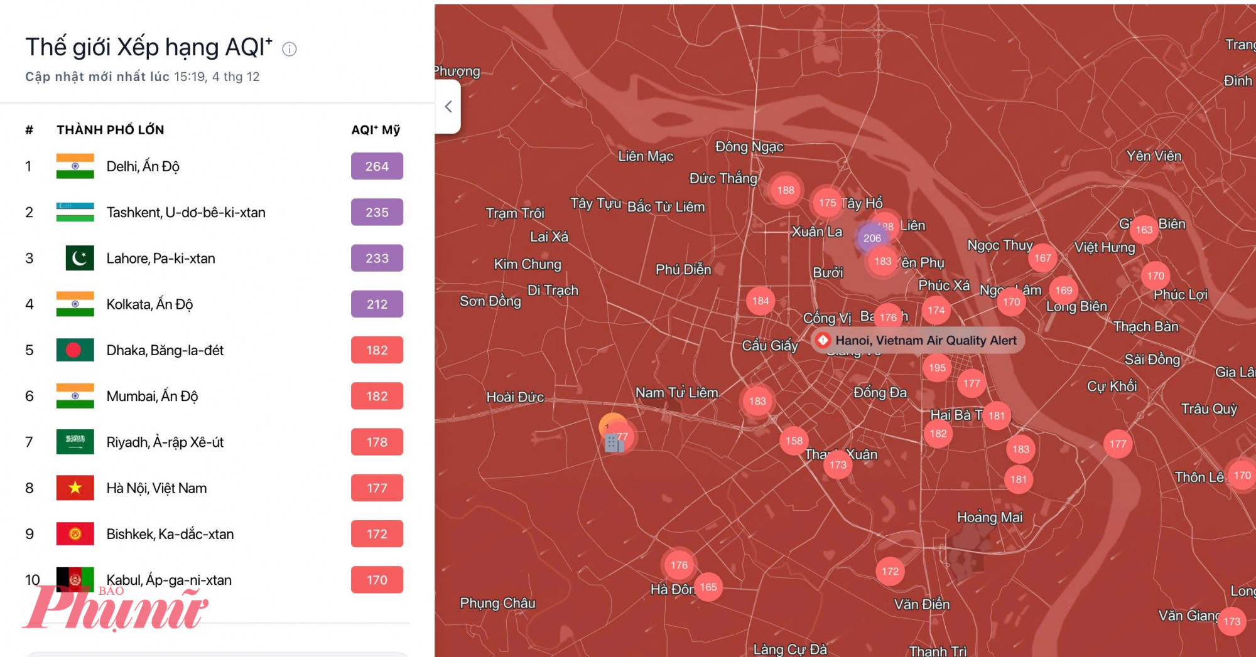Open Delhi, Ấn Độ city link
This screenshot has height=657, width=1256.
click(x=143, y=166)
